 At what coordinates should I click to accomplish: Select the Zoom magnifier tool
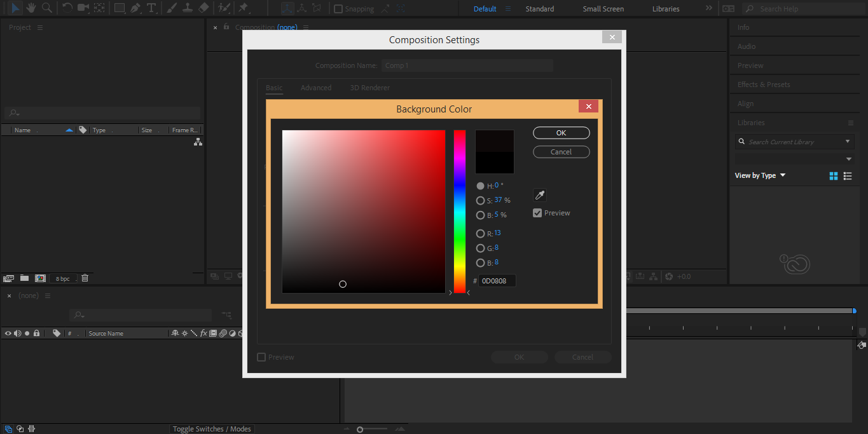(x=46, y=8)
